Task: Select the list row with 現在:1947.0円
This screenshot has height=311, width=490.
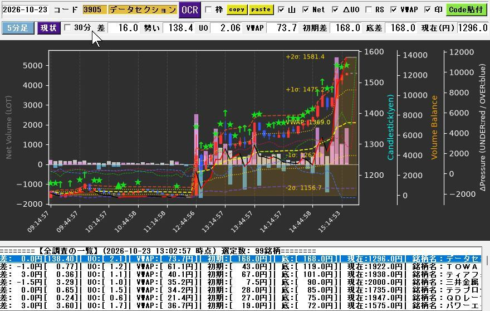Action: [241, 298]
